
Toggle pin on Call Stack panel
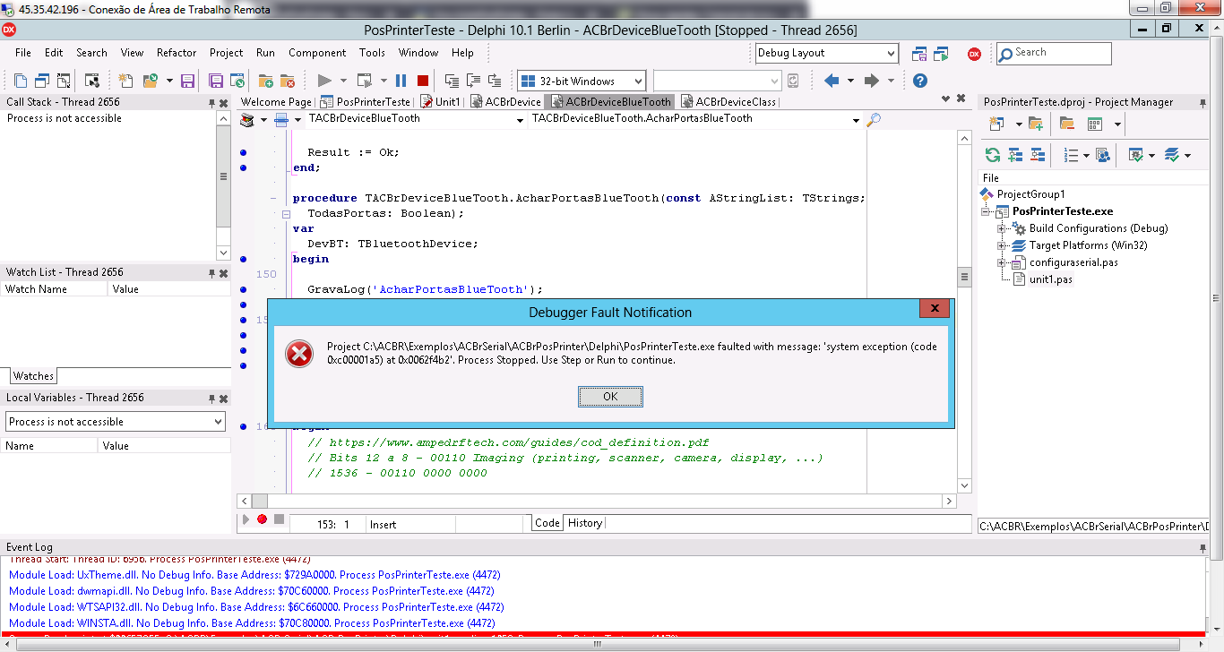click(x=212, y=103)
